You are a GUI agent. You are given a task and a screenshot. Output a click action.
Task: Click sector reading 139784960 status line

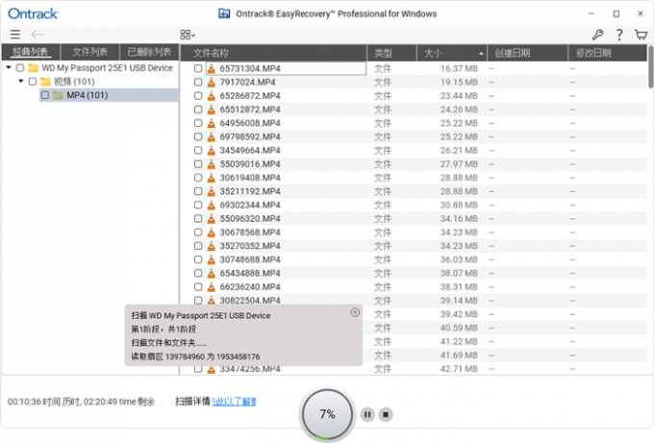coord(195,357)
